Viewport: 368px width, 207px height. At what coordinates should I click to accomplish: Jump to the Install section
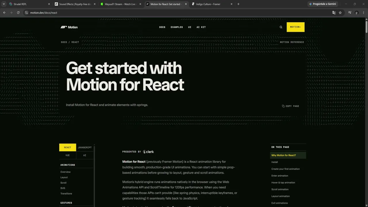click(275, 162)
